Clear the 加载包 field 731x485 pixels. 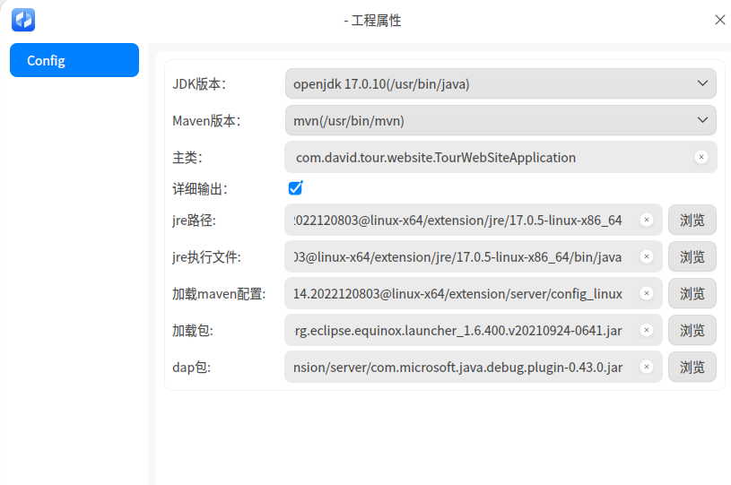(x=647, y=330)
